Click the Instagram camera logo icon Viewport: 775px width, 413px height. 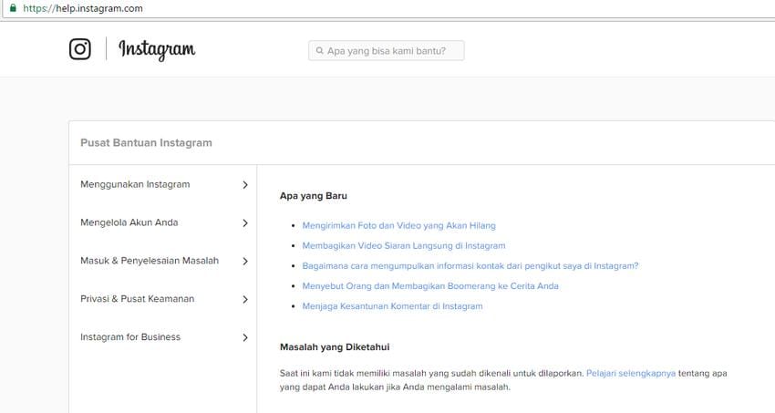(x=80, y=49)
